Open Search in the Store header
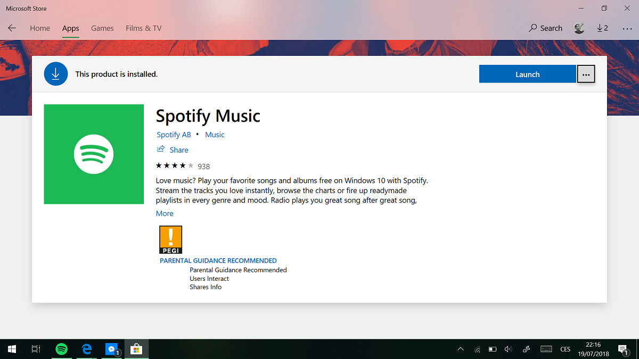Image resolution: width=639 pixels, height=359 pixels. click(x=545, y=28)
